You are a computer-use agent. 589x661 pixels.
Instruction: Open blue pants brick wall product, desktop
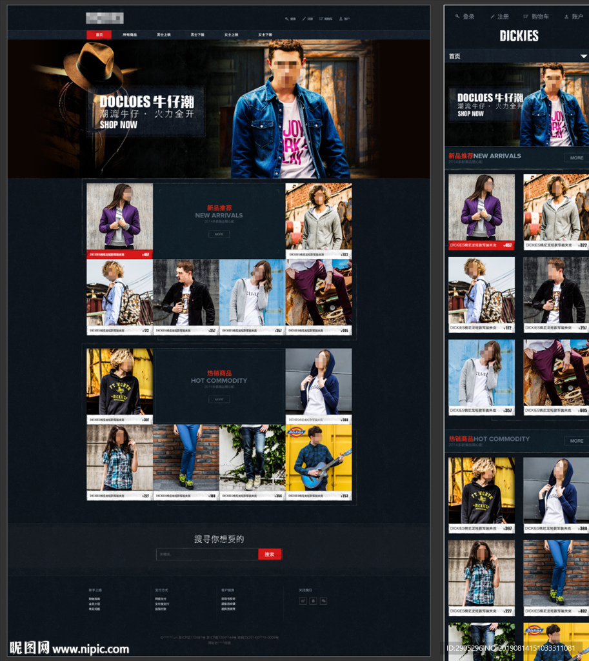click(x=186, y=462)
